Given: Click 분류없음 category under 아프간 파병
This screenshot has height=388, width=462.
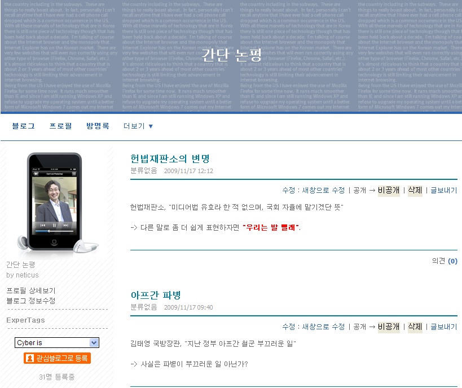Looking at the screenshot, I should click(144, 307).
